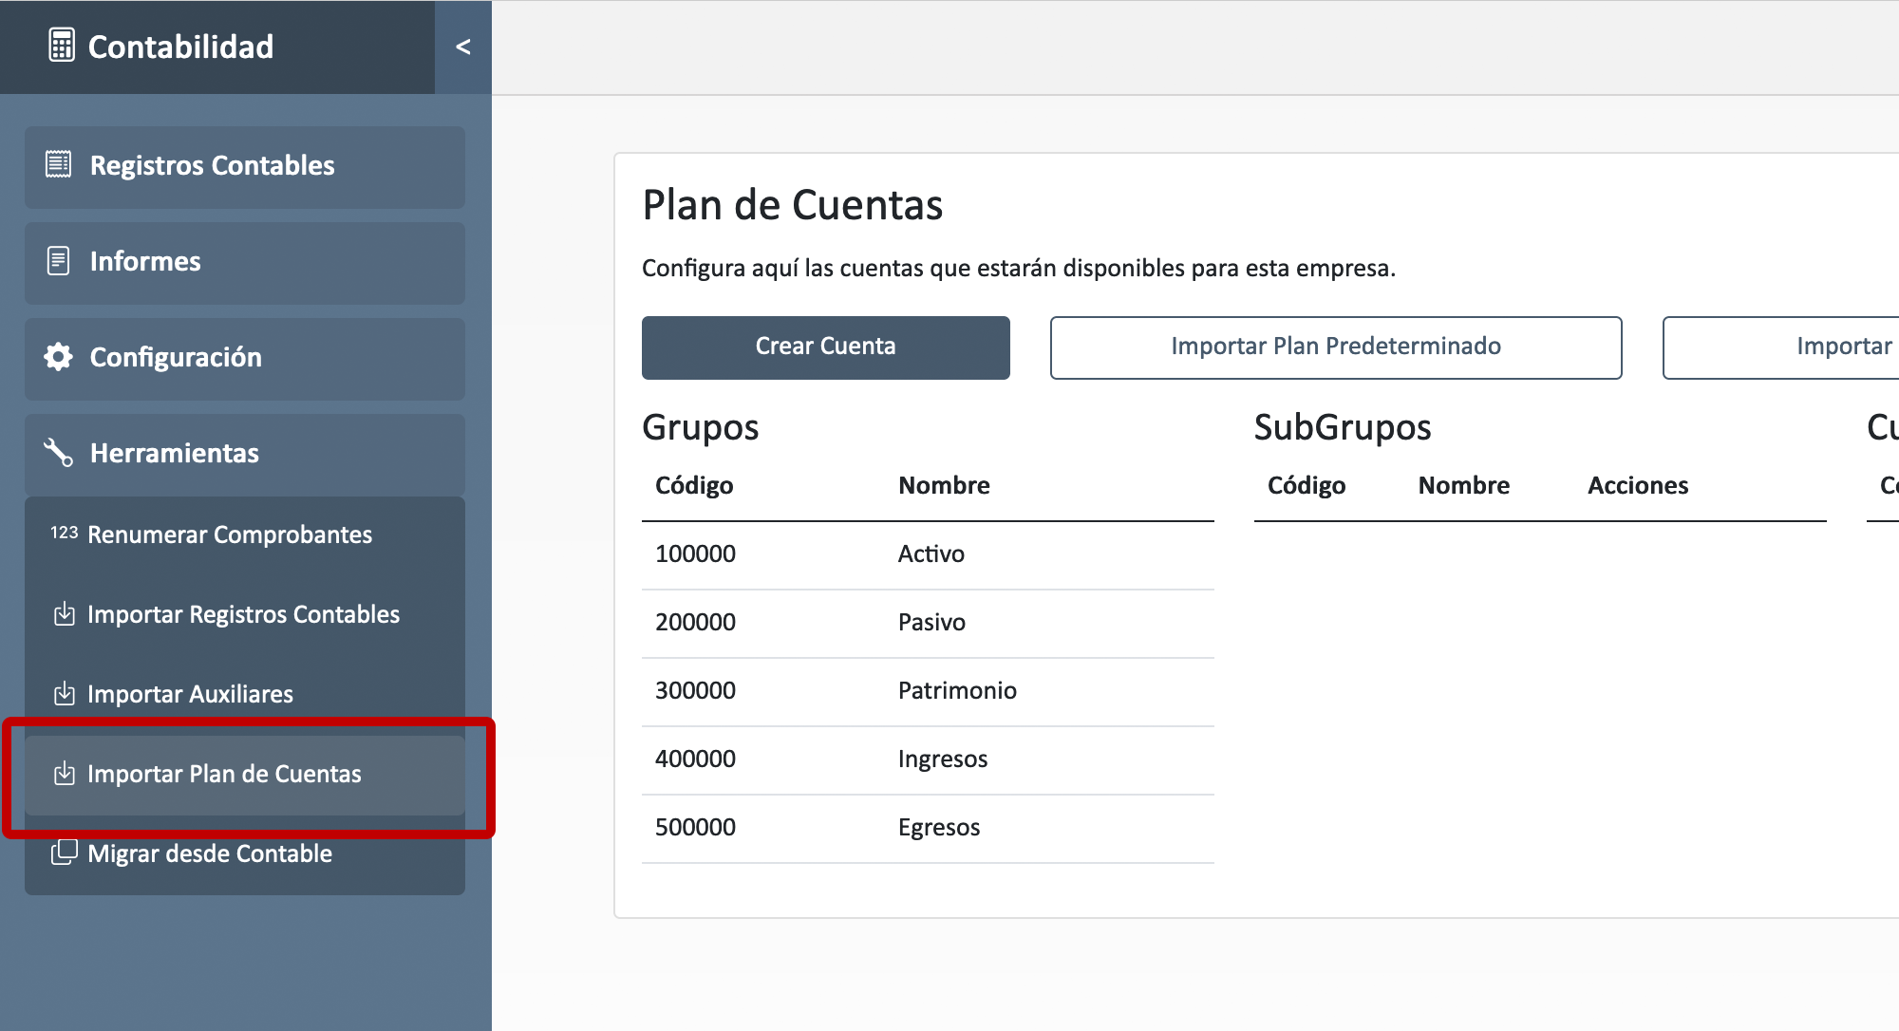
Task: Click the Contabilidad calculator icon
Action: tap(62, 46)
